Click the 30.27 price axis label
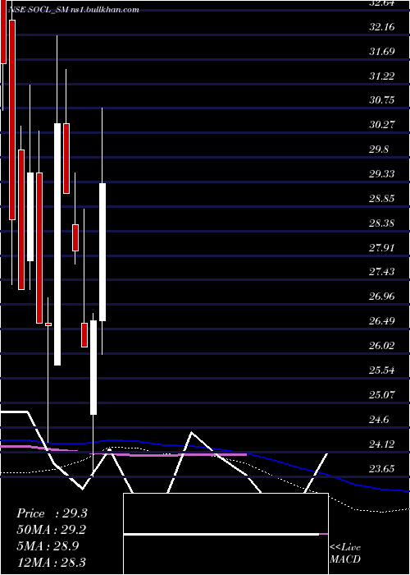Image resolution: width=410 pixels, height=575 pixels. click(x=382, y=125)
